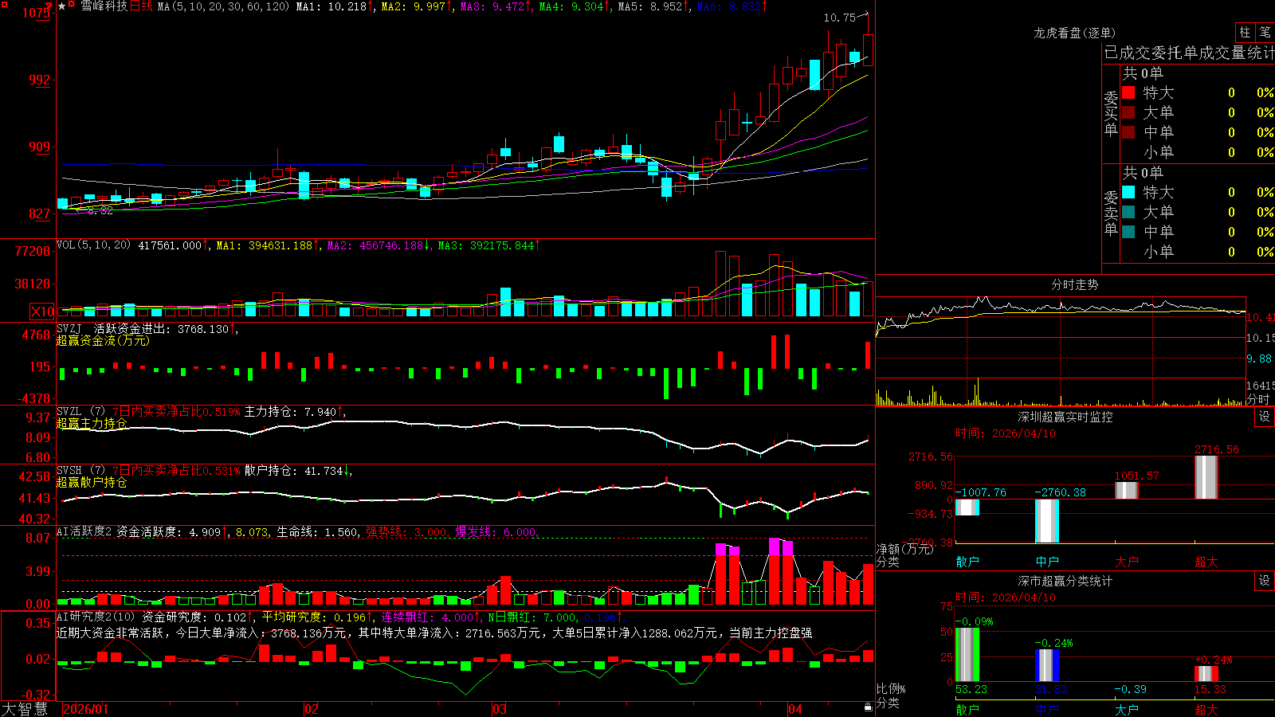Click the 03 month marker on the time axis
1275x717 pixels.
pos(500,709)
